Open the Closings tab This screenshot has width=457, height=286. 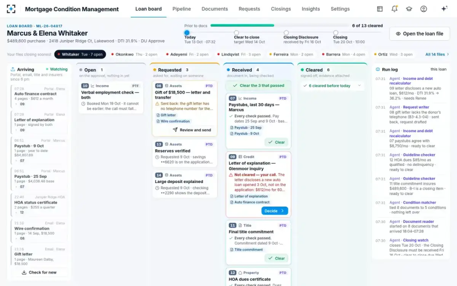(281, 9)
